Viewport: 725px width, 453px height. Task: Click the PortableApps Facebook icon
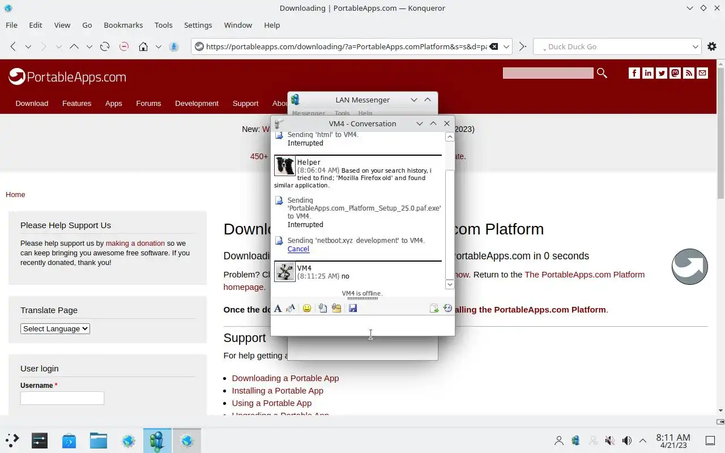point(634,73)
